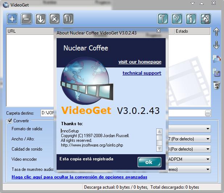Close the About dialog with its X
This screenshot has width=224, height=193.
158,31
